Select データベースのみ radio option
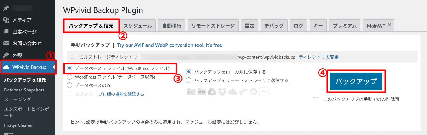Viewport: 427px width, 135px height. click(70, 85)
